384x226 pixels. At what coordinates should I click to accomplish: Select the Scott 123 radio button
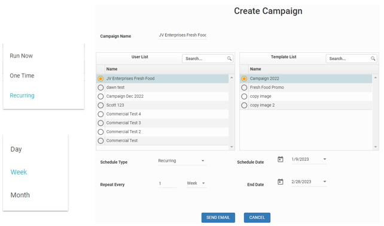[x=100, y=106]
